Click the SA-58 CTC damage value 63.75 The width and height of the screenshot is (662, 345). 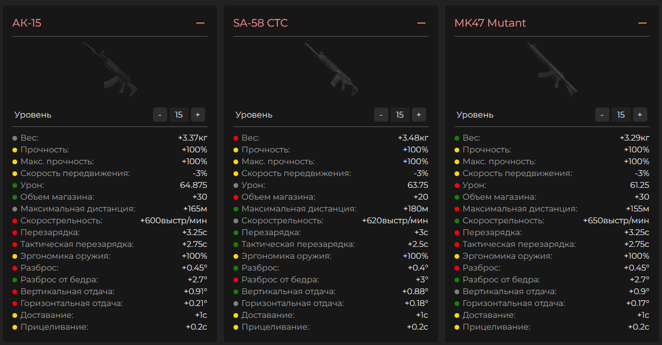tap(418, 185)
